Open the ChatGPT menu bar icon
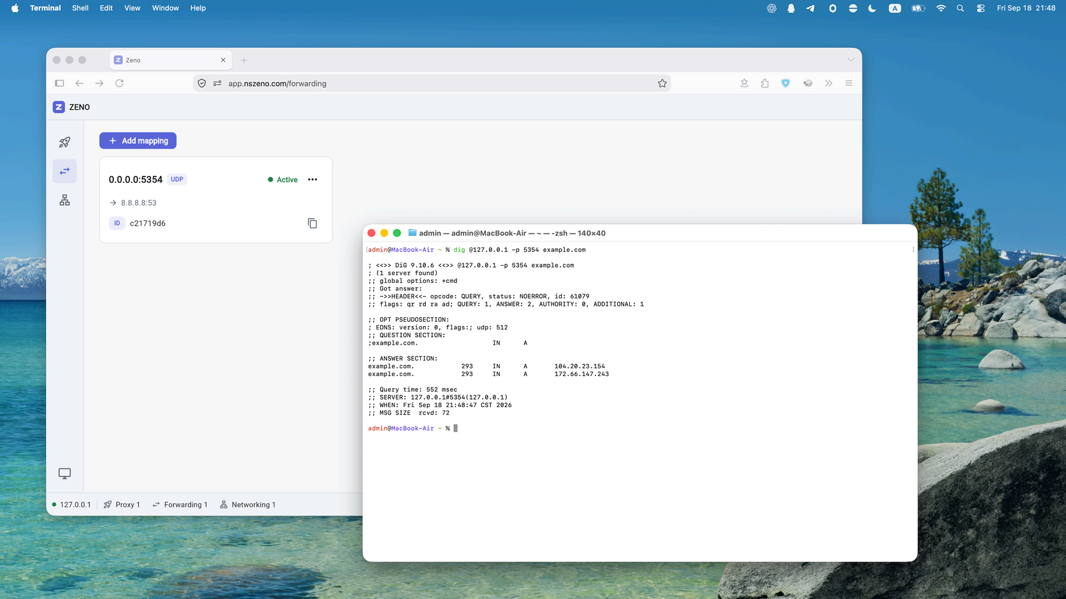The height and width of the screenshot is (599, 1066). pos(771,8)
